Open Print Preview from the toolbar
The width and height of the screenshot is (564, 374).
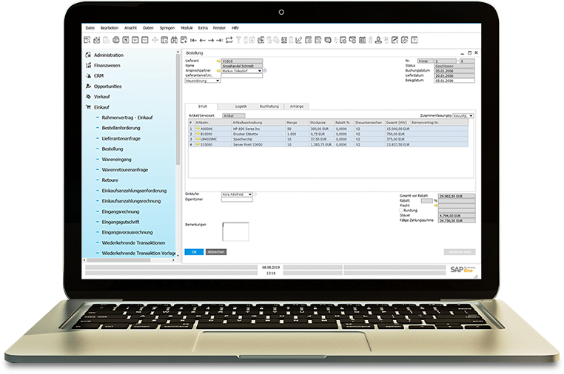tap(87, 40)
